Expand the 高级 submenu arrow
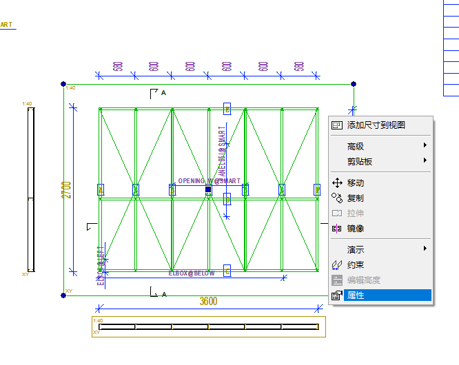The width and height of the screenshot is (459, 365). (425, 145)
